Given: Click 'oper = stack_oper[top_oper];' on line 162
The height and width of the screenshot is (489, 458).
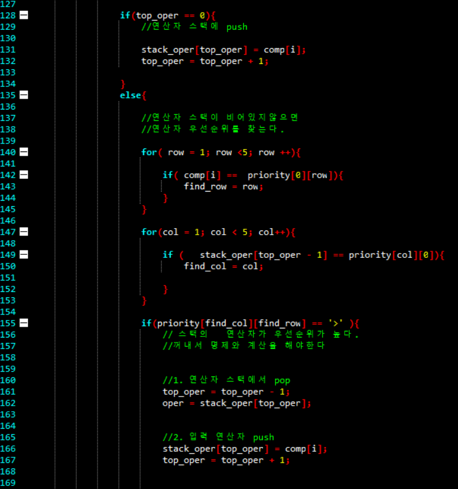Looking at the screenshot, I should [x=237, y=403].
